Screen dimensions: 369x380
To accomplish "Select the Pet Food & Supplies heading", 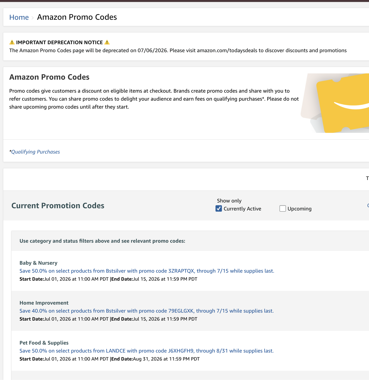I will [x=44, y=343].
